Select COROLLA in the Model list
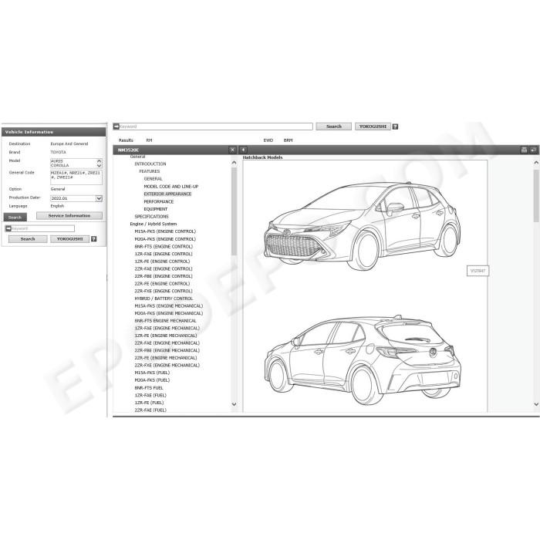 coord(60,166)
